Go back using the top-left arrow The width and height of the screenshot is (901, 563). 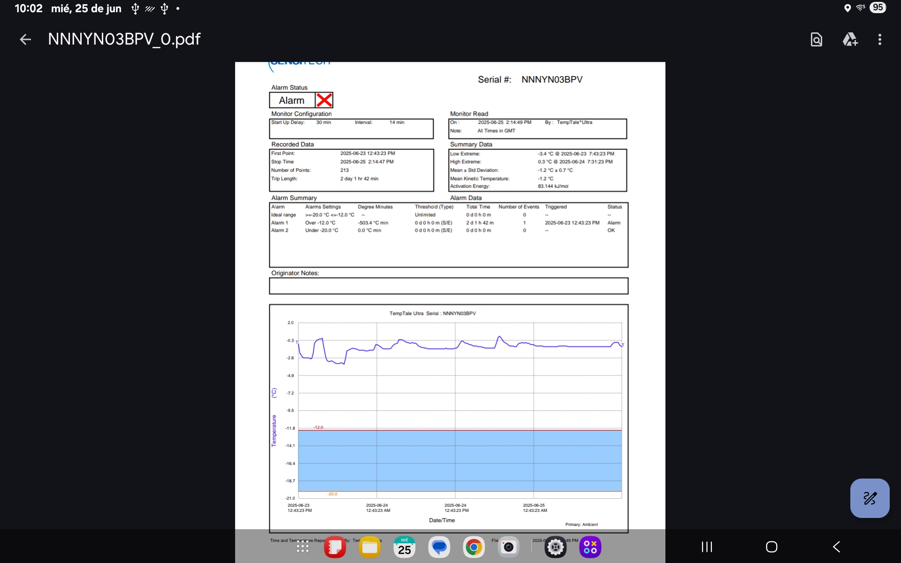click(25, 39)
